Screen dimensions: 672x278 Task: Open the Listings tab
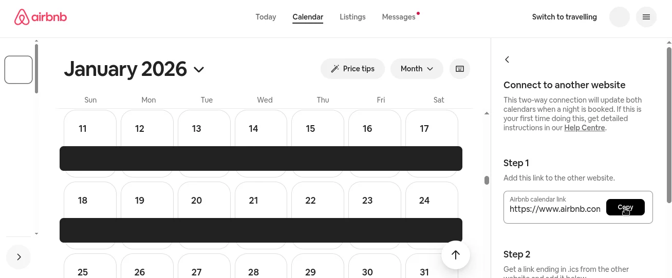pyautogui.click(x=352, y=17)
